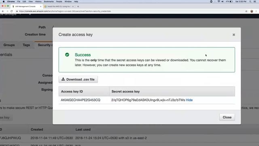Viewport: 259px width, 146px height.
Task: Open the Groups tab behind dialog
Action: (x=9, y=45)
